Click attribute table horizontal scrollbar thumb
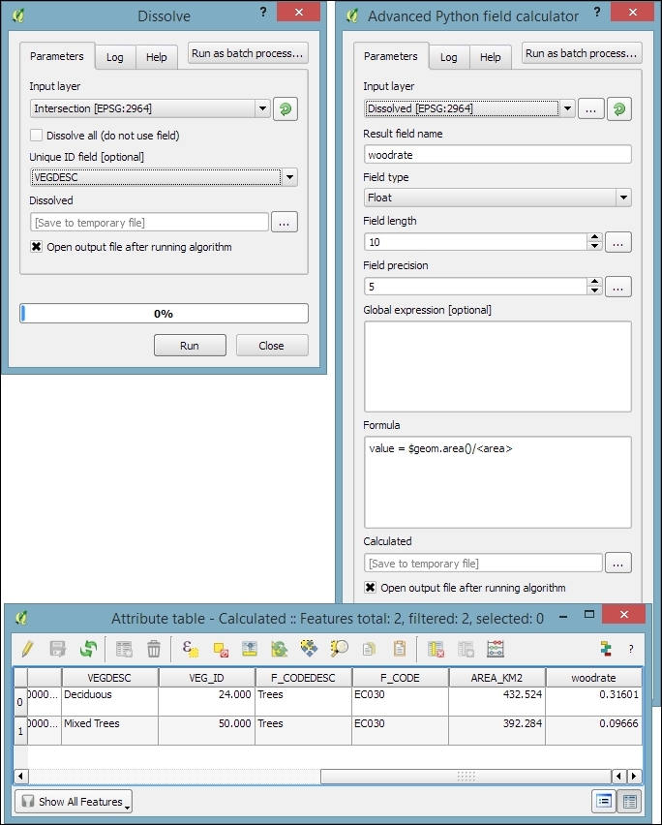This screenshot has width=662, height=825. 466,776
